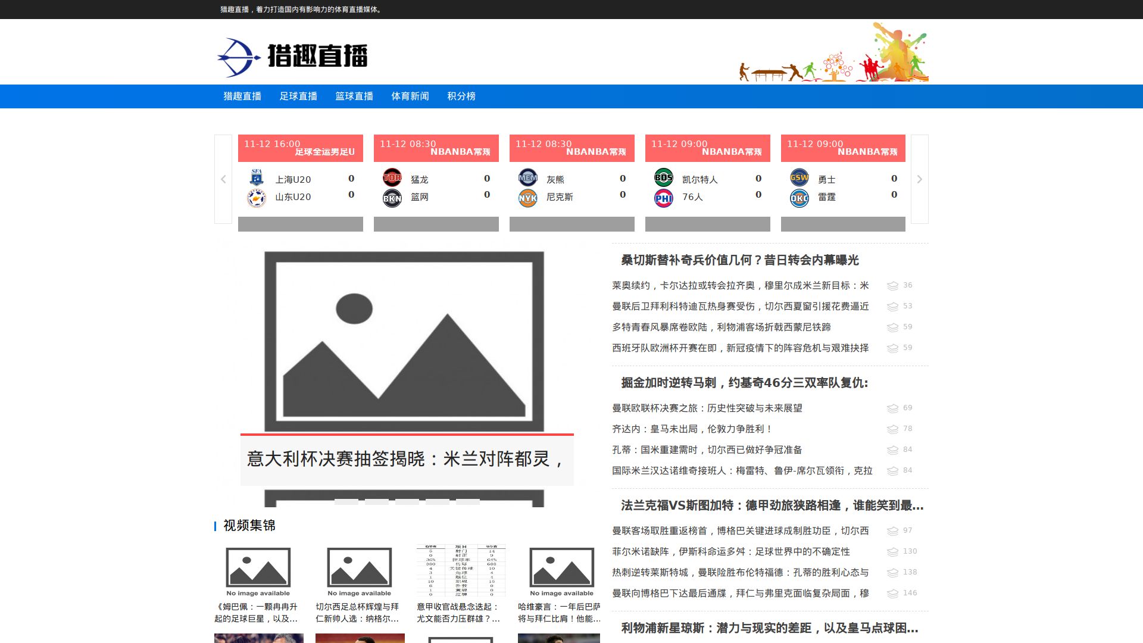Click the archer logo of 猎趣直播

(x=239, y=57)
